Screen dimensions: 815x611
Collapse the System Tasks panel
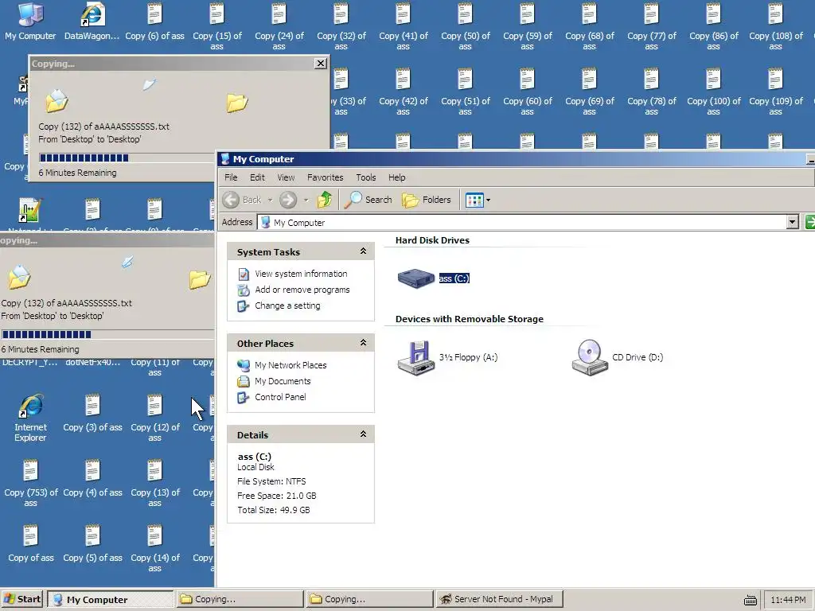[363, 251]
